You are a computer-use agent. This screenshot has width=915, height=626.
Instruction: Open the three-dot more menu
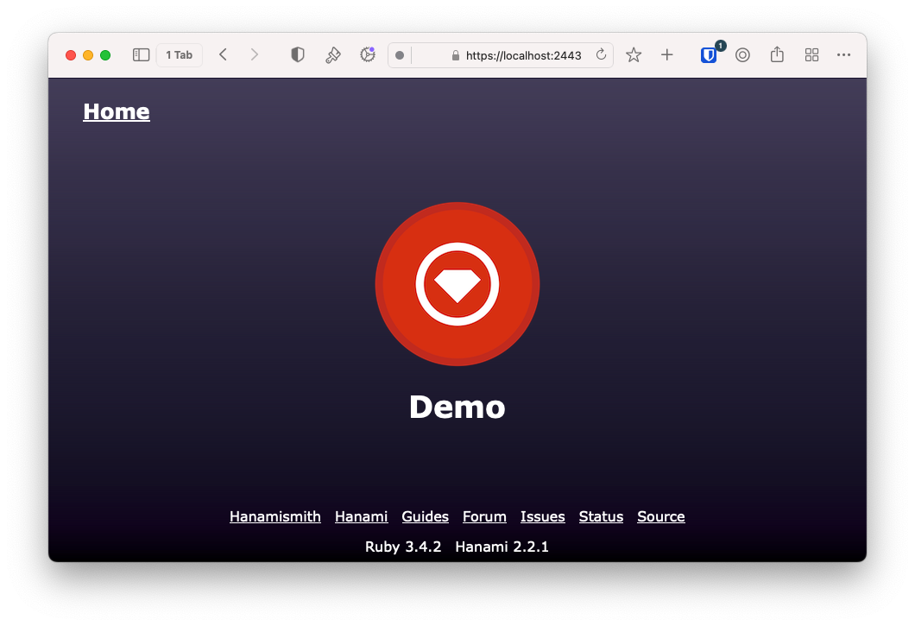click(844, 55)
